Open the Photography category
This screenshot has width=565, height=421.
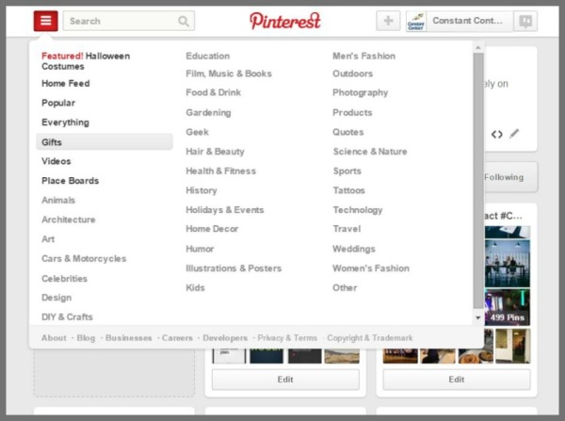click(x=361, y=92)
